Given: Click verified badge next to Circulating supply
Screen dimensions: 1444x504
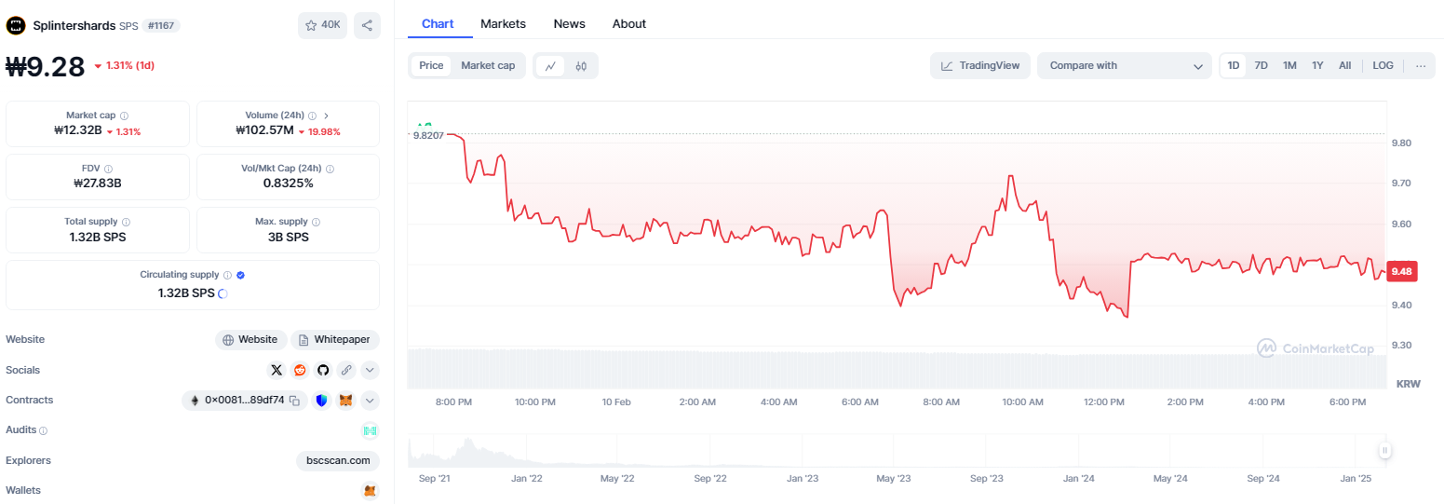Looking at the screenshot, I should (x=241, y=275).
